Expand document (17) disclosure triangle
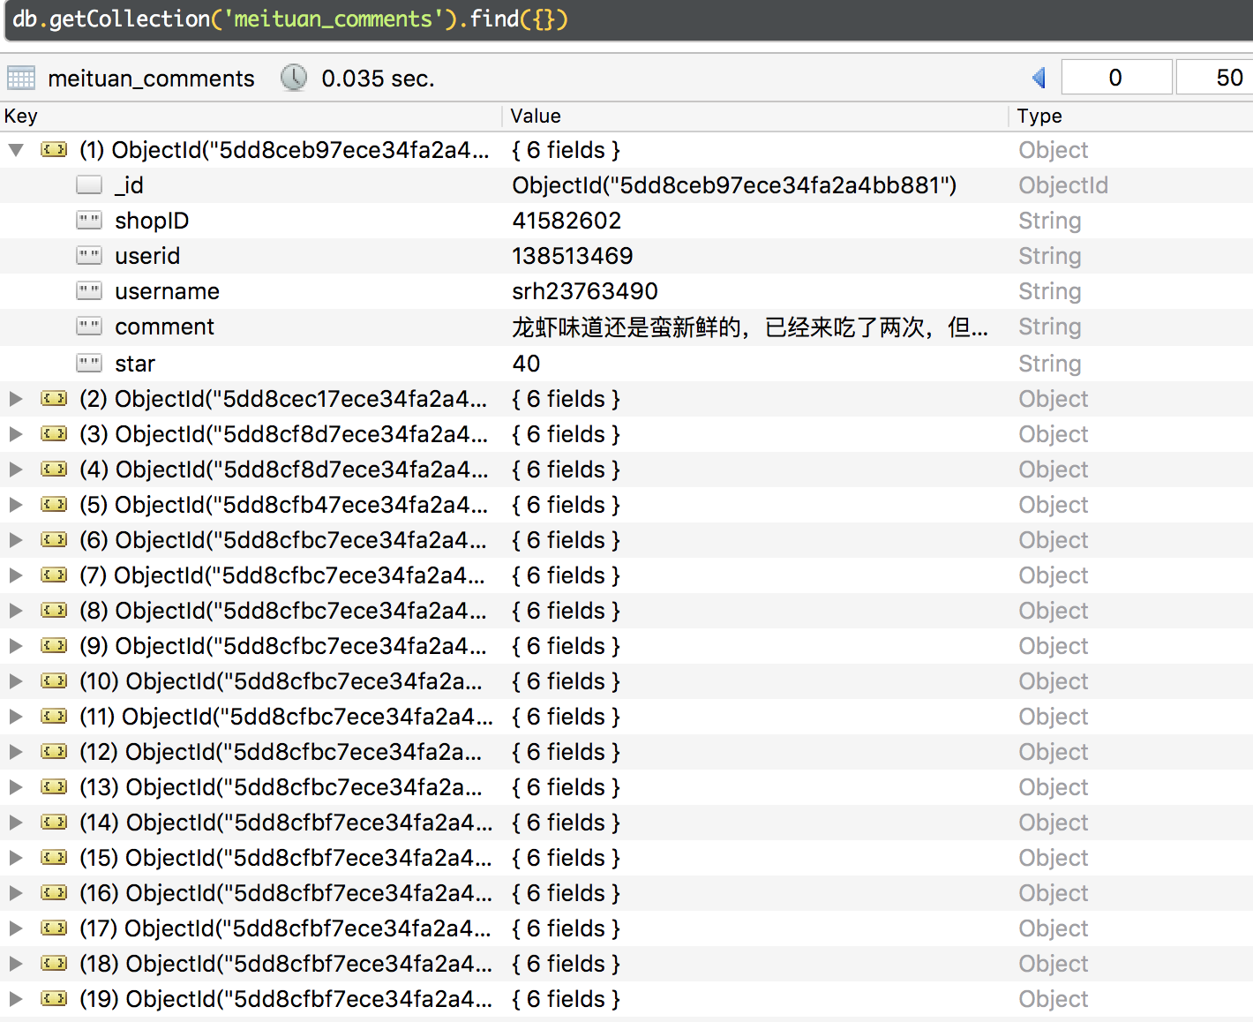The height and width of the screenshot is (1022, 1253). coord(16,928)
